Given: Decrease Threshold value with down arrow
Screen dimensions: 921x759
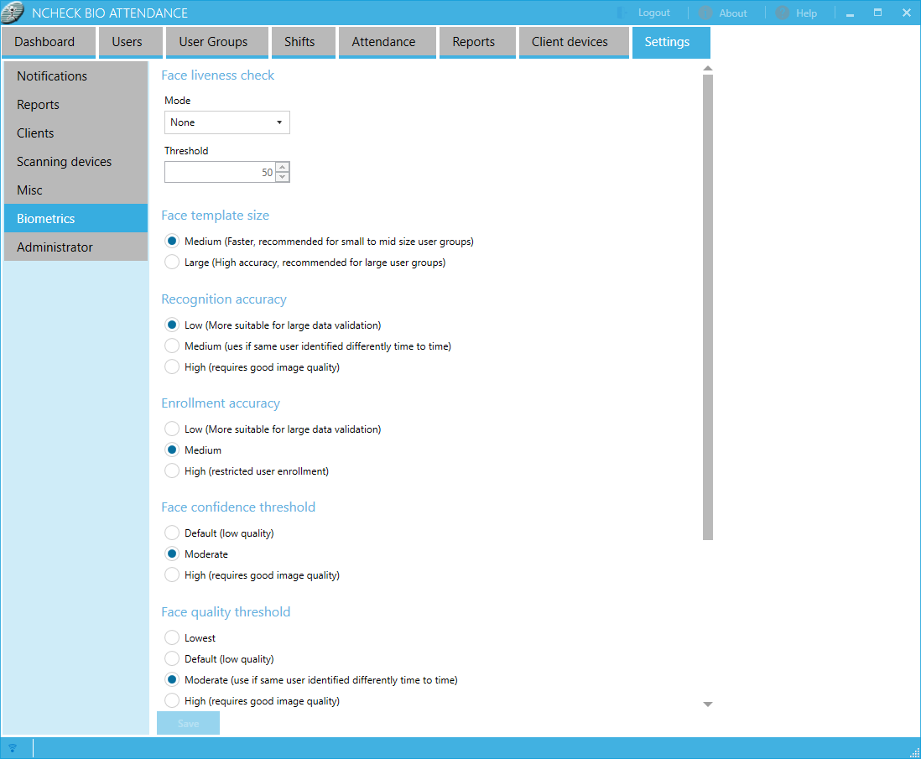Looking at the screenshot, I should [283, 177].
